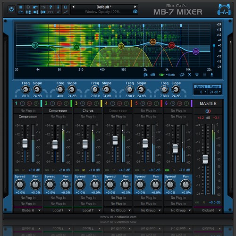Viewport: 236px width, 236px height.
Task: Click the circular icon left of dB
Action: click(x=145, y=75)
